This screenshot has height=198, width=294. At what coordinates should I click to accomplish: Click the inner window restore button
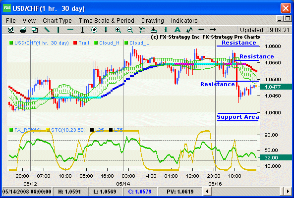pos(288,19)
